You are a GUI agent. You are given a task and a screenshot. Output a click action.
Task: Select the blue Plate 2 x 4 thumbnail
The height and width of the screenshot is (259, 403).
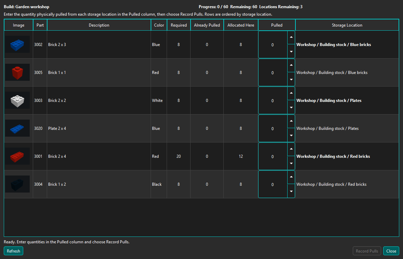pyautogui.click(x=17, y=128)
